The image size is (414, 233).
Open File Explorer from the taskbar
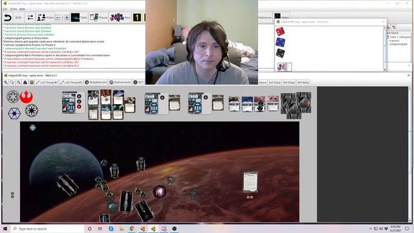pyautogui.click(x=122, y=228)
